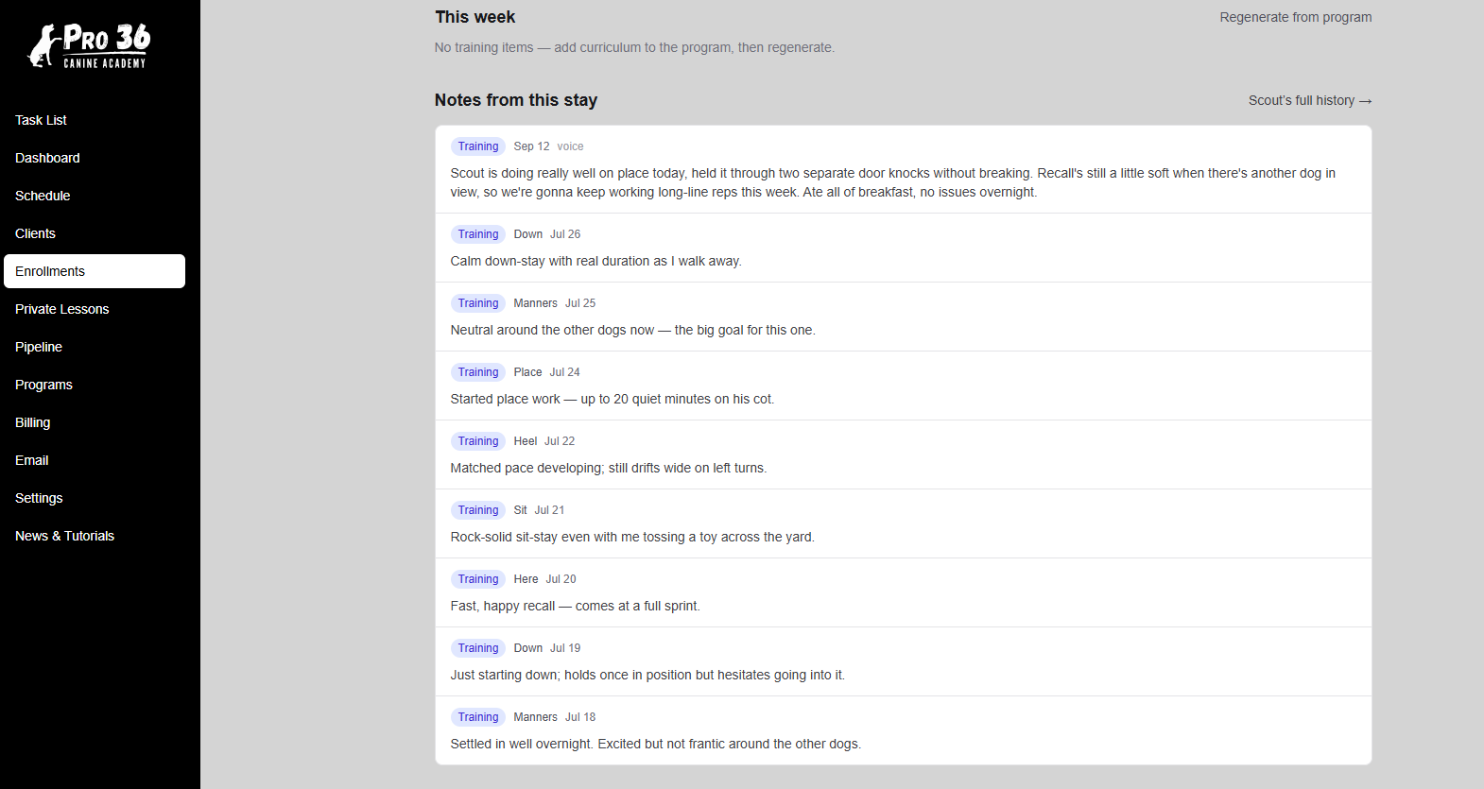1484x789 pixels.
Task: Select the note 'Rock-solid sit-stay'
Action: click(x=903, y=523)
